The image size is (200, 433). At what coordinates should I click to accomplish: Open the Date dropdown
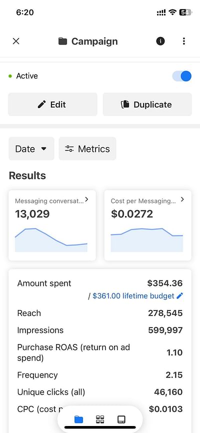coord(31,149)
